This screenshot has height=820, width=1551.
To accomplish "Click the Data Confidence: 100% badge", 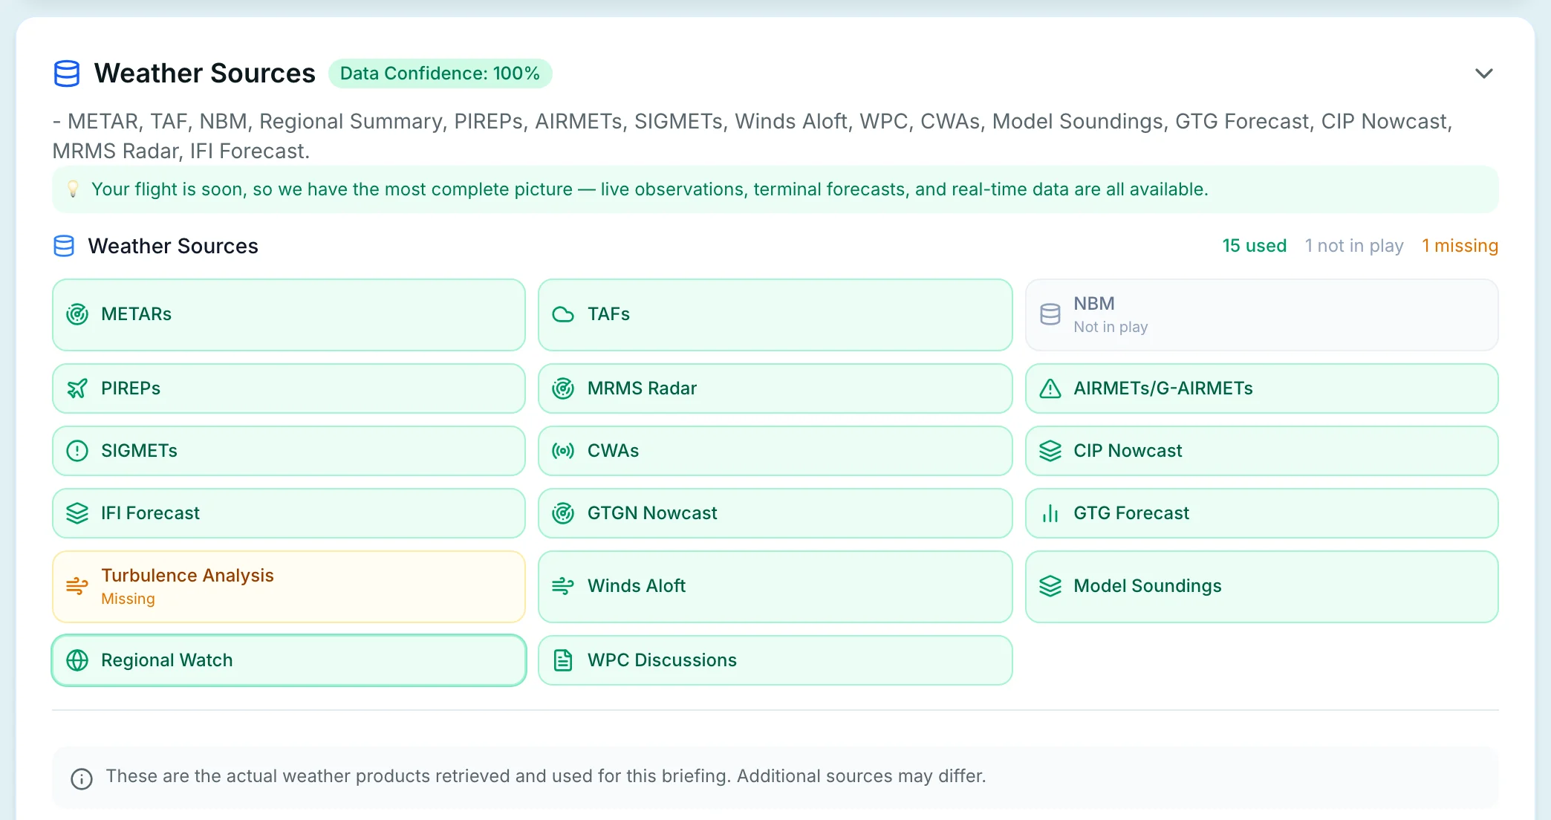I will (440, 74).
